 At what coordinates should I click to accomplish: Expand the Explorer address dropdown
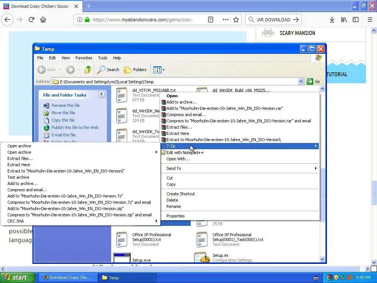click(301, 81)
